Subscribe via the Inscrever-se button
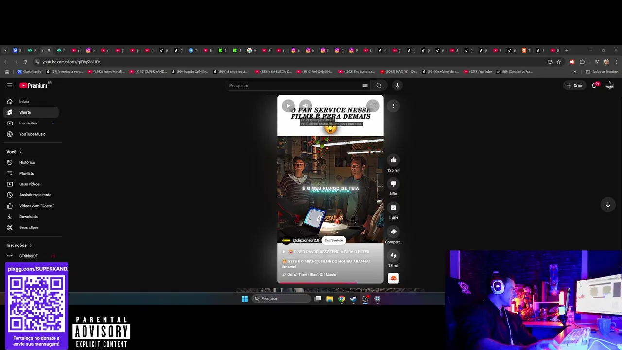 333,240
